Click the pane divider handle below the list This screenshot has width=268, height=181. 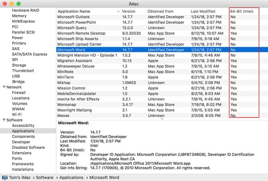162,119
